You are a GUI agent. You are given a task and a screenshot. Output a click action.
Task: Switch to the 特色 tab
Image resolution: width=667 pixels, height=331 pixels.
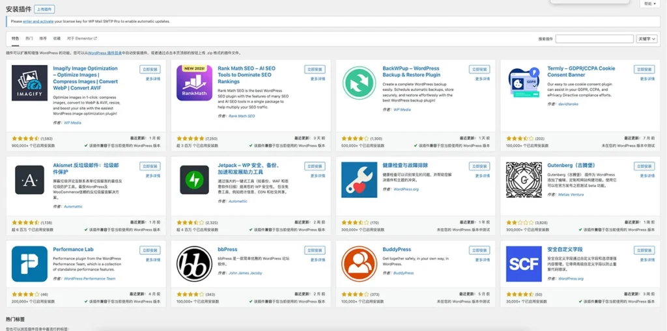(15, 38)
